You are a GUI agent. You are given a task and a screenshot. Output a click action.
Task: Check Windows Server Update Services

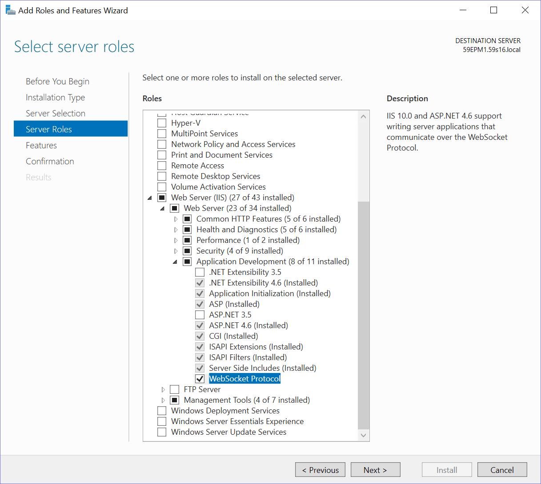(x=162, y=432)
